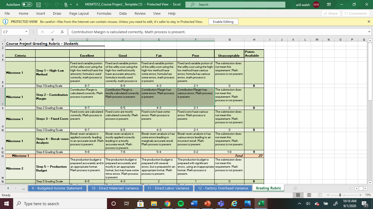Select Page Break Preview in the status bar
The image size is (373, 209).
[319, 195]
